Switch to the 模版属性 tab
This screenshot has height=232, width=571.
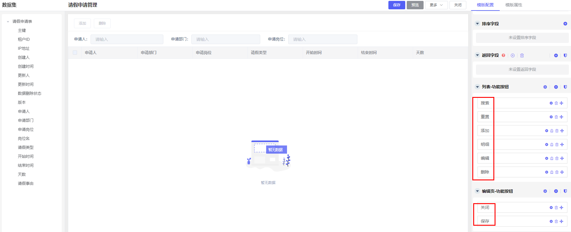[514, 5]
